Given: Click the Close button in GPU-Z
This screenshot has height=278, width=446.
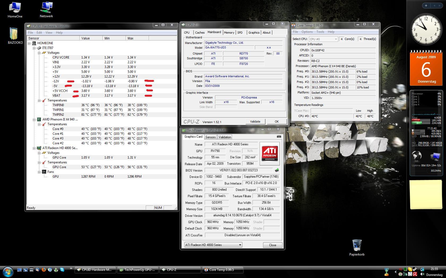Looking at the screenshot, I should [x=273, y=245].
